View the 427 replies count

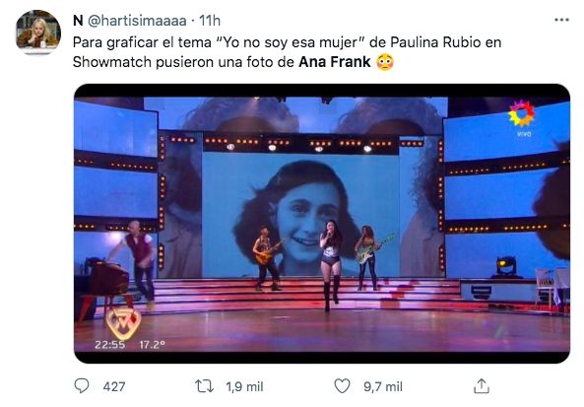tap(114, 386)
